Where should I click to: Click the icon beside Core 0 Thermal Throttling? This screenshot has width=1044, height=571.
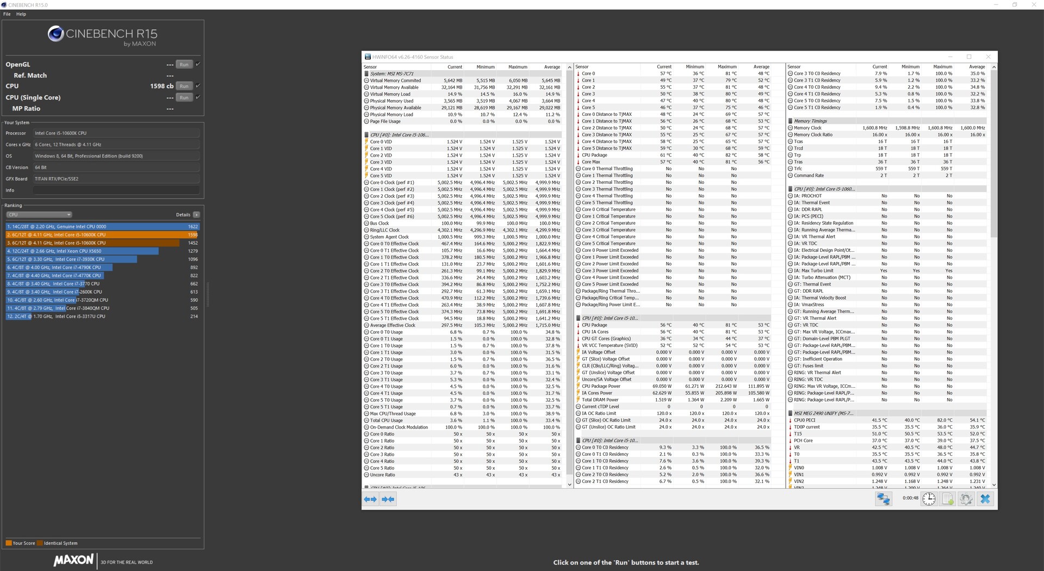(579, 169)
